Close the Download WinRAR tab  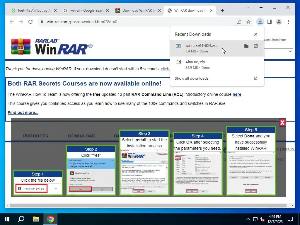(159, 11)
